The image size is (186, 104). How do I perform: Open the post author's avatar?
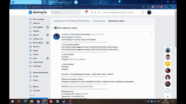(x=57, y=37)
